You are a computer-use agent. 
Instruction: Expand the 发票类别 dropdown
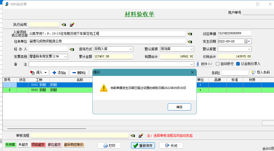pyautogui.click(x=66, y=57)
